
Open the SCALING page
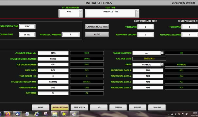(x=157, y=108)
